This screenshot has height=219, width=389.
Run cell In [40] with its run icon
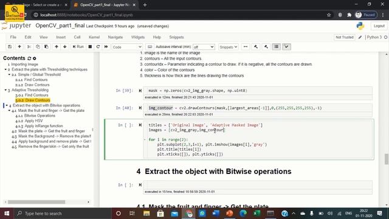140,108
